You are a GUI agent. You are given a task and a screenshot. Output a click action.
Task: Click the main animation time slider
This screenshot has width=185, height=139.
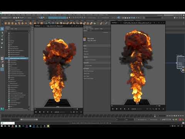(x=78, y=116)
